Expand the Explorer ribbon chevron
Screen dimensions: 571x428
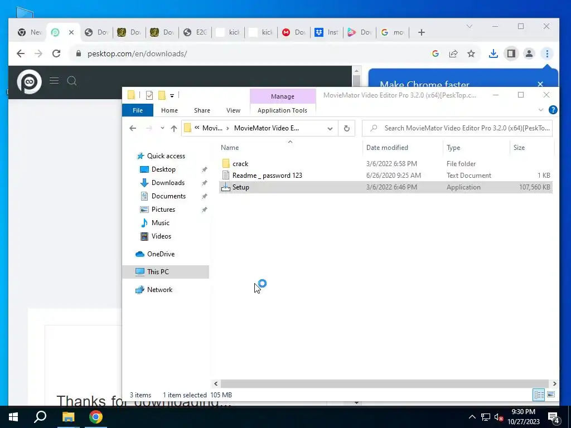541,110
